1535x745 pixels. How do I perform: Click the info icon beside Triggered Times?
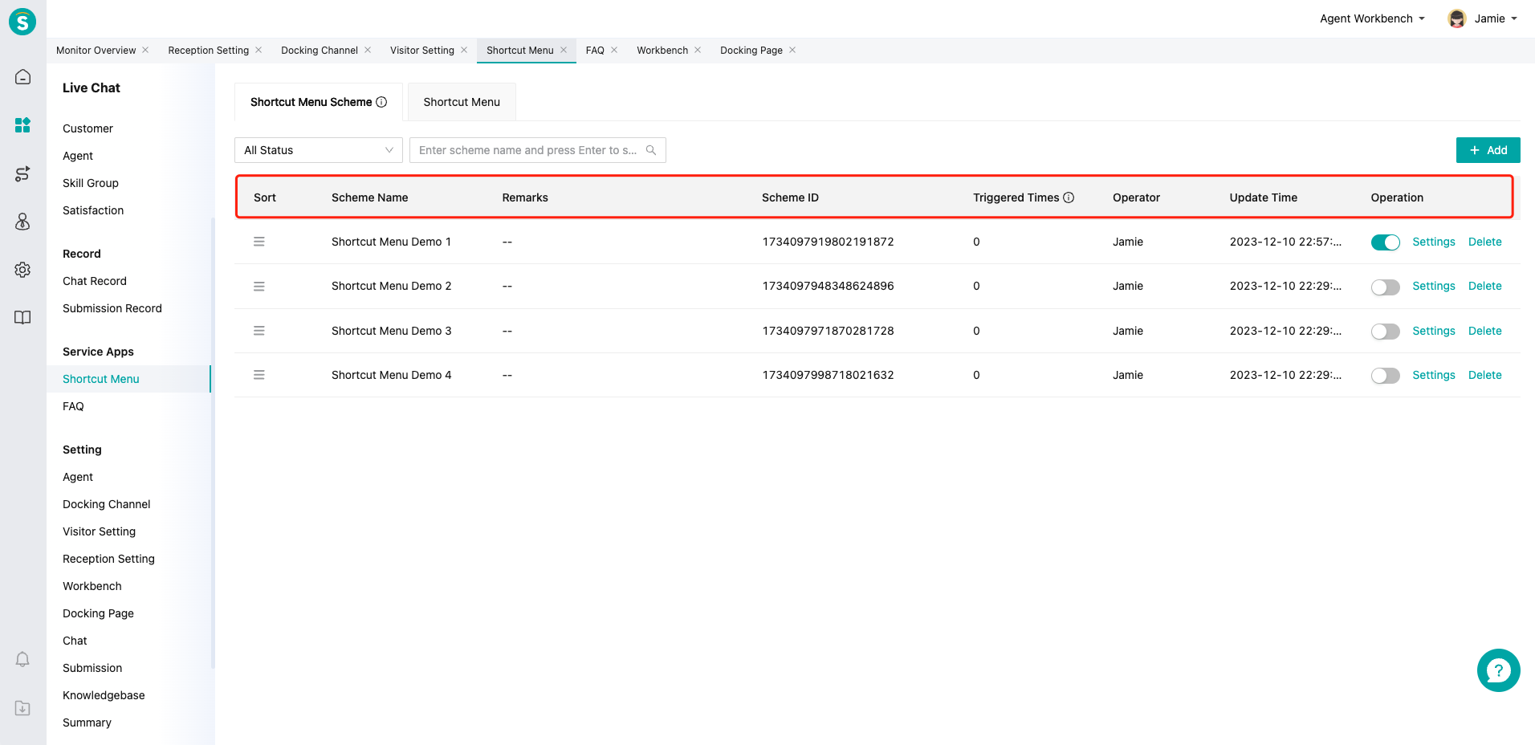1069,197
